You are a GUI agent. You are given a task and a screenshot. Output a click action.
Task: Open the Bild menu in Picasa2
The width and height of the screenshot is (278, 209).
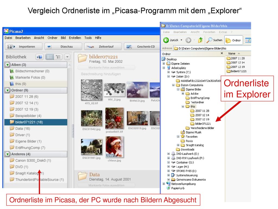[x=63, y=38]
